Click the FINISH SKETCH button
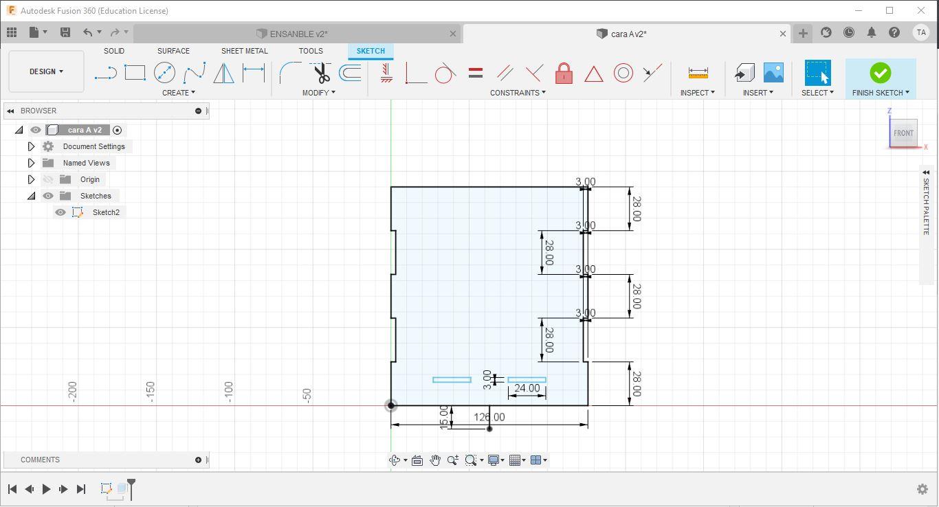 tap(881, 78)
